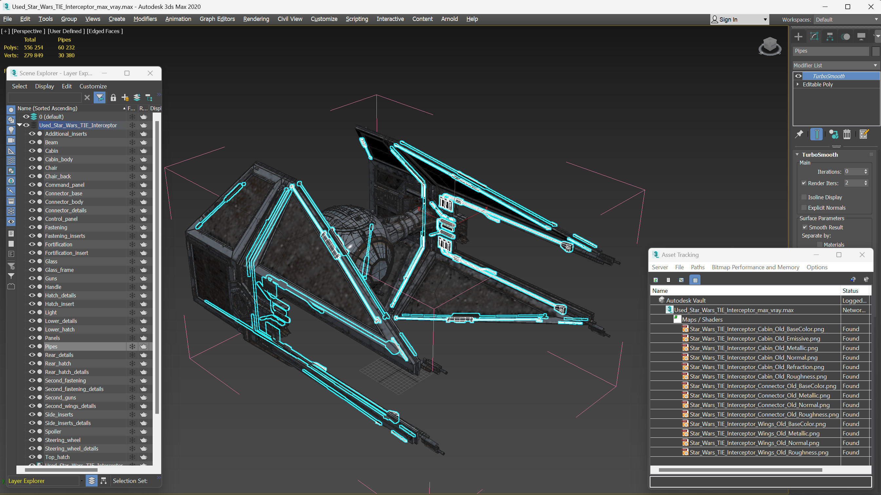Click Create New Layer icon
The height and width of the screenshot is (495, 881).
pyautogui.click(x=125, y=98)
